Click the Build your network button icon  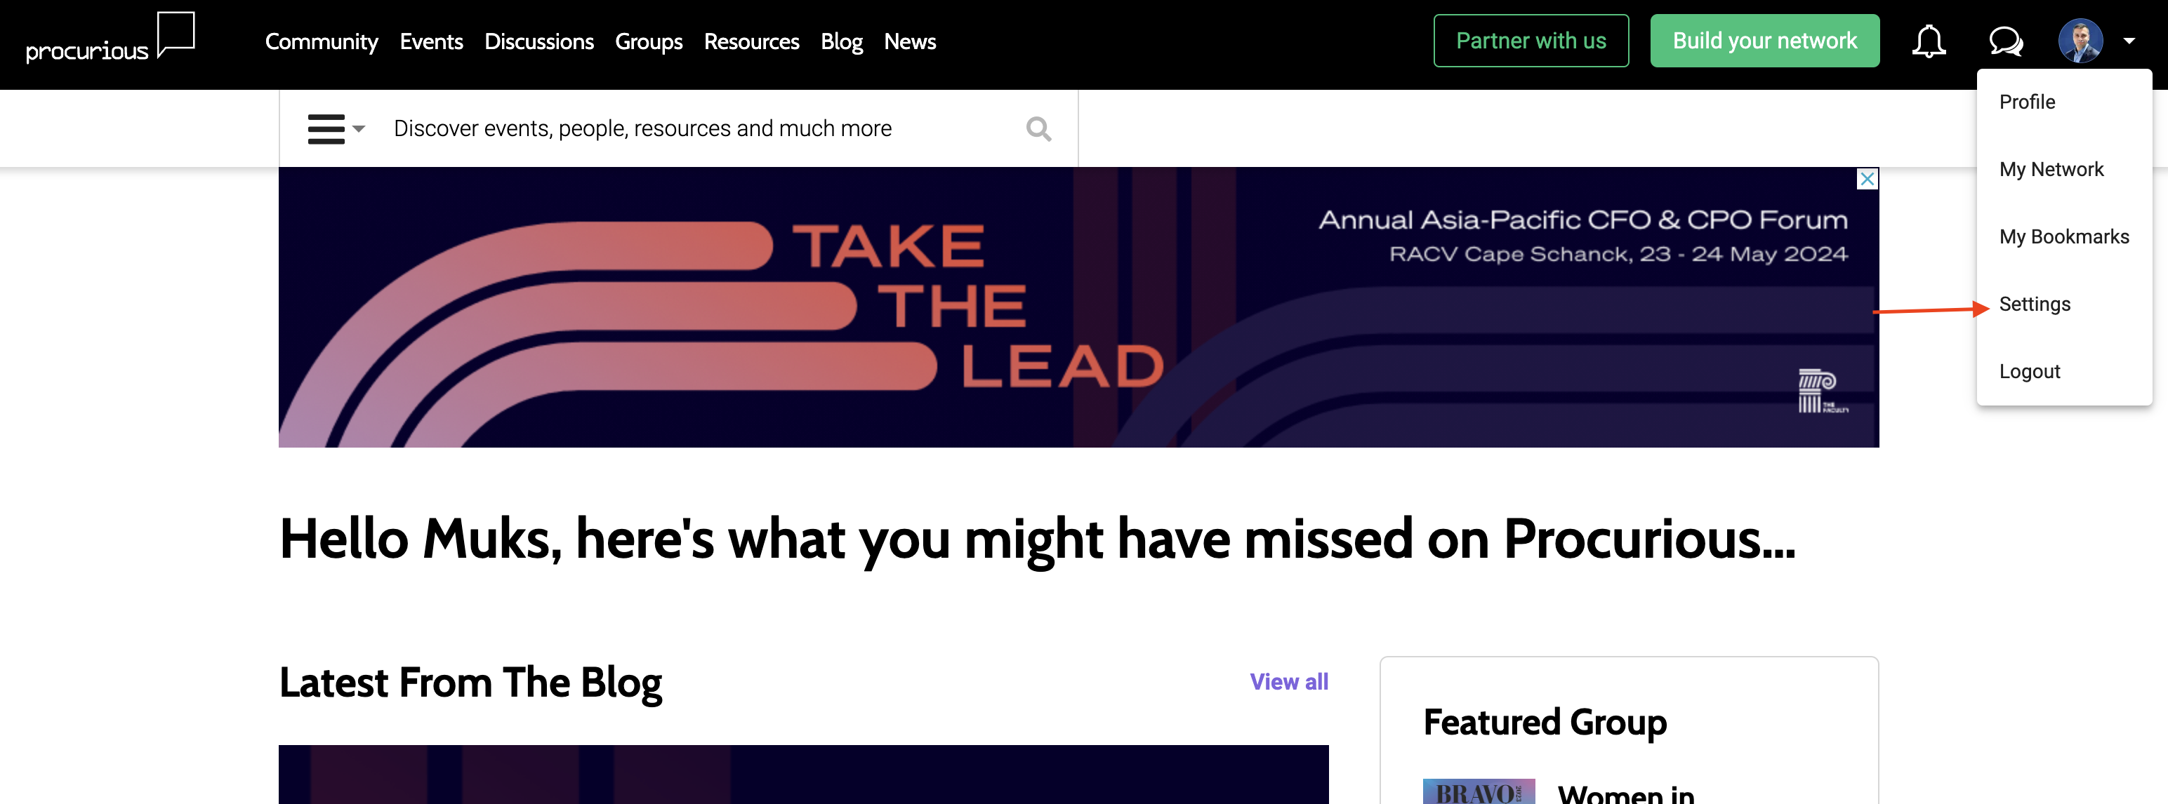click(x=1766, y=40)
